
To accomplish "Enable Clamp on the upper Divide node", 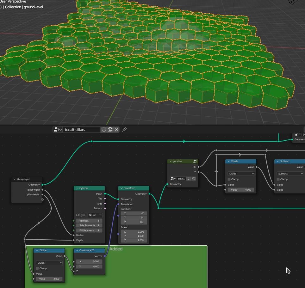I will coord(229,179).
